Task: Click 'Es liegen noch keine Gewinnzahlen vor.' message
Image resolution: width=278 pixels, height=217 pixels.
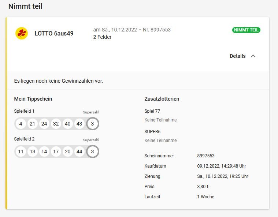Action: pyautogui.click(x=59, y=81)
